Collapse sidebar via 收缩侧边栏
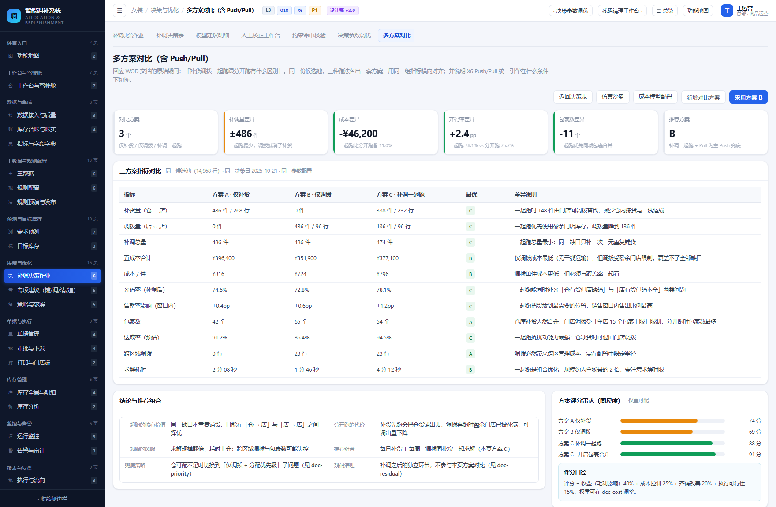 pyautogui.click(x=52, y=499)
